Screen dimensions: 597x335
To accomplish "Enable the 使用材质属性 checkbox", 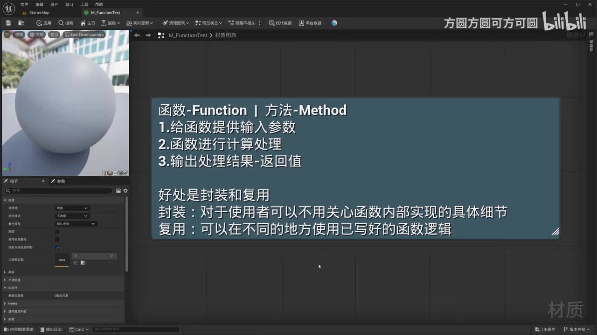I will coord(57,240).
